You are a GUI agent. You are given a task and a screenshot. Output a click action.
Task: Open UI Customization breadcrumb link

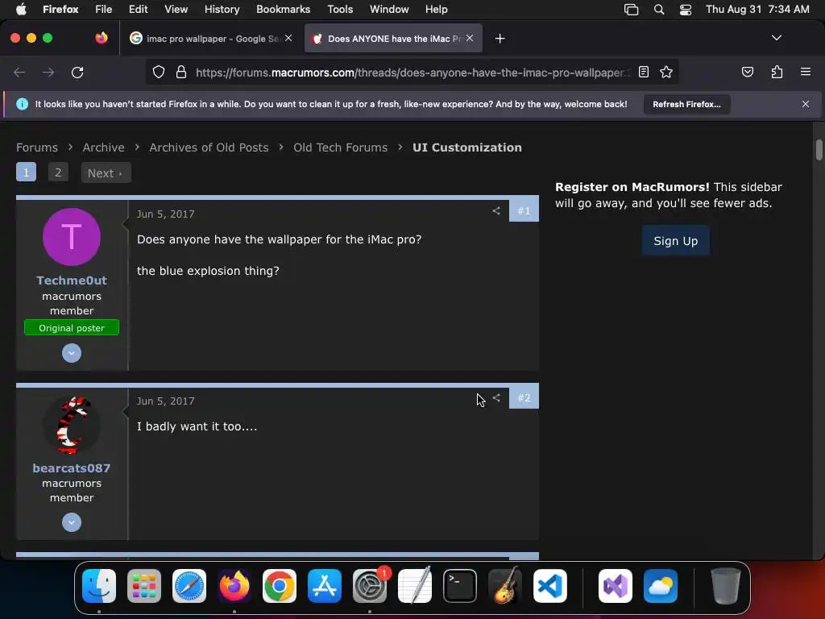click(467, 147)
